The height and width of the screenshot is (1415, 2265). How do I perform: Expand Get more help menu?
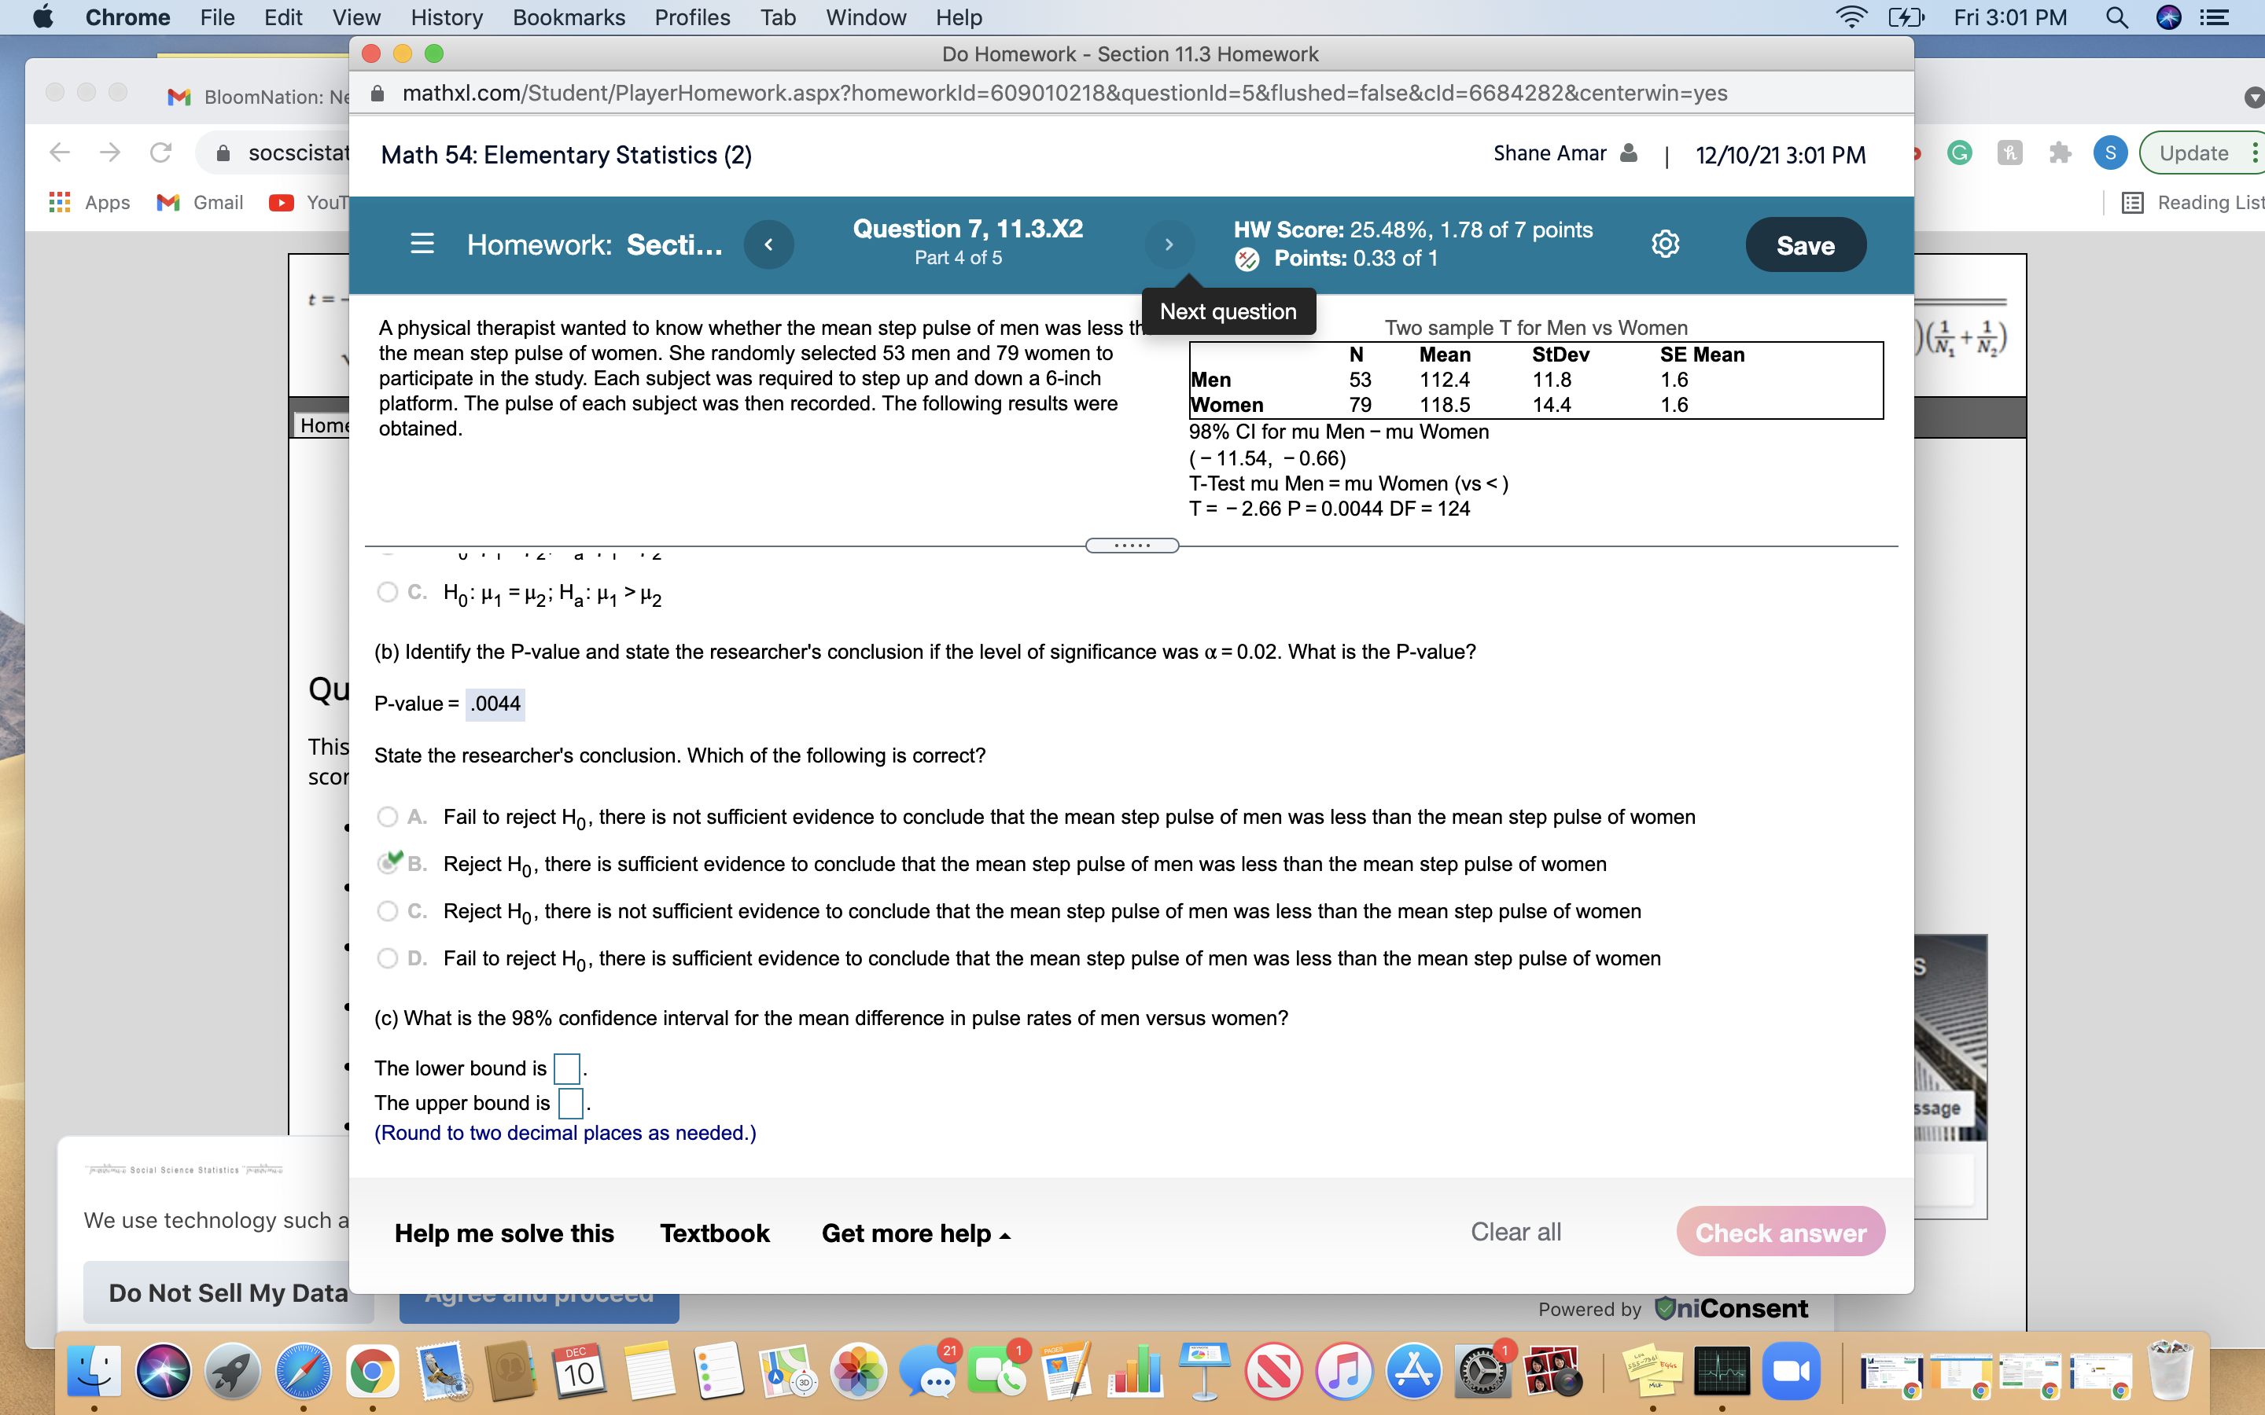(915, 1233)
